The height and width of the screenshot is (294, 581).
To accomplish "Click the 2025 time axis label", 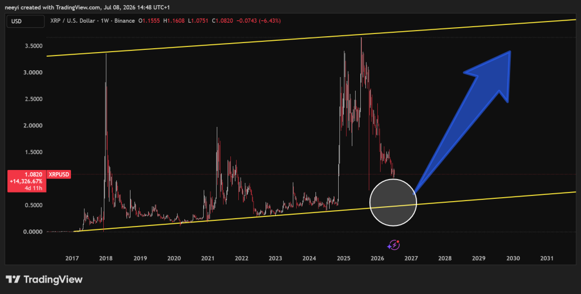I will [x=343, y=258].
